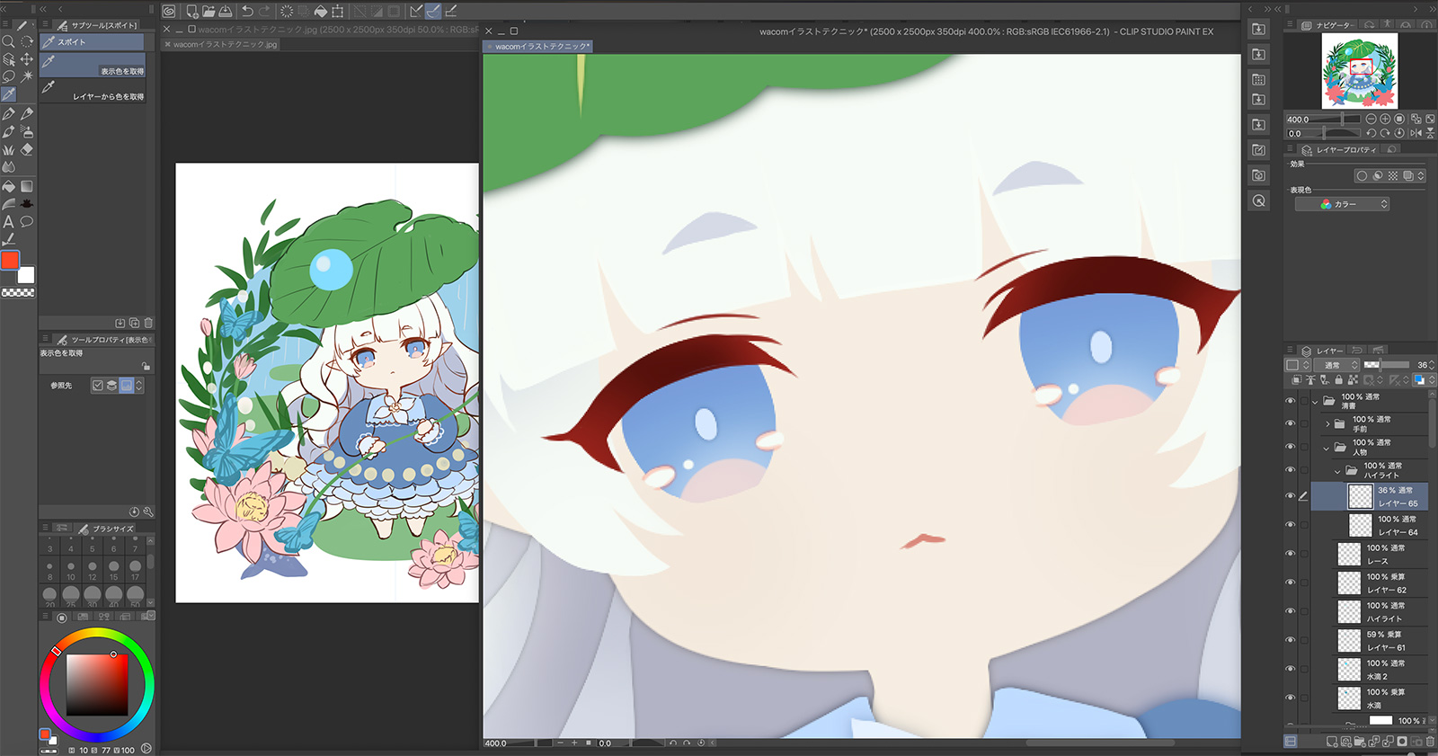Toggle visibility of the 人物 folder
The width and height of the screenshot is (1438, 756).
coord(1291,447)
